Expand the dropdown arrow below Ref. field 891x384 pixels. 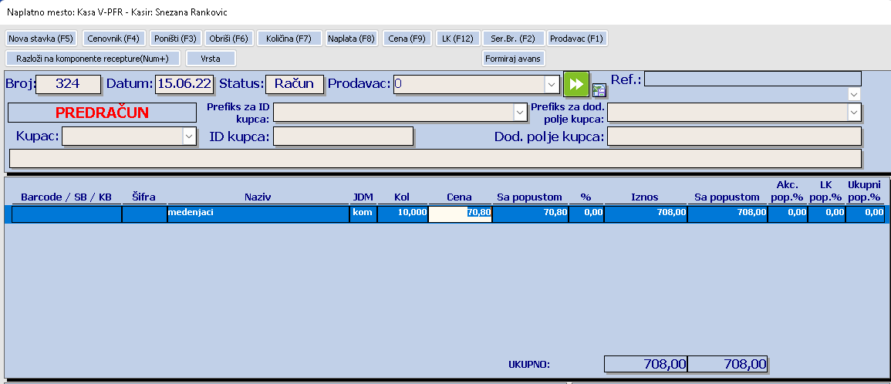[854, 94]
